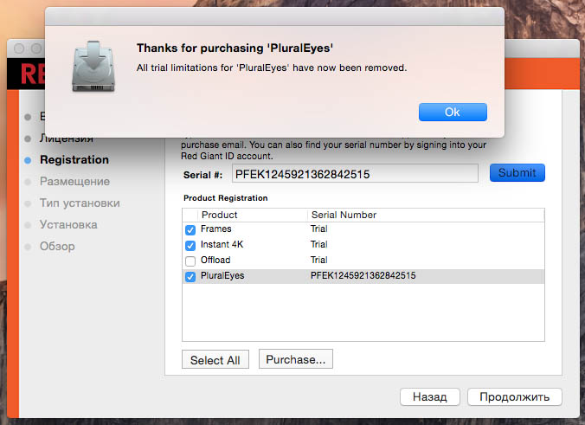The width and height of the screenshot is (585, 425).
Task: Click the installer disk icon in the dialog
Action: pos(93,67)
